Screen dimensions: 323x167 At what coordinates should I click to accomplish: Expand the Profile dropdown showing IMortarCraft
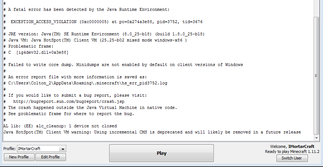(63, 149)
